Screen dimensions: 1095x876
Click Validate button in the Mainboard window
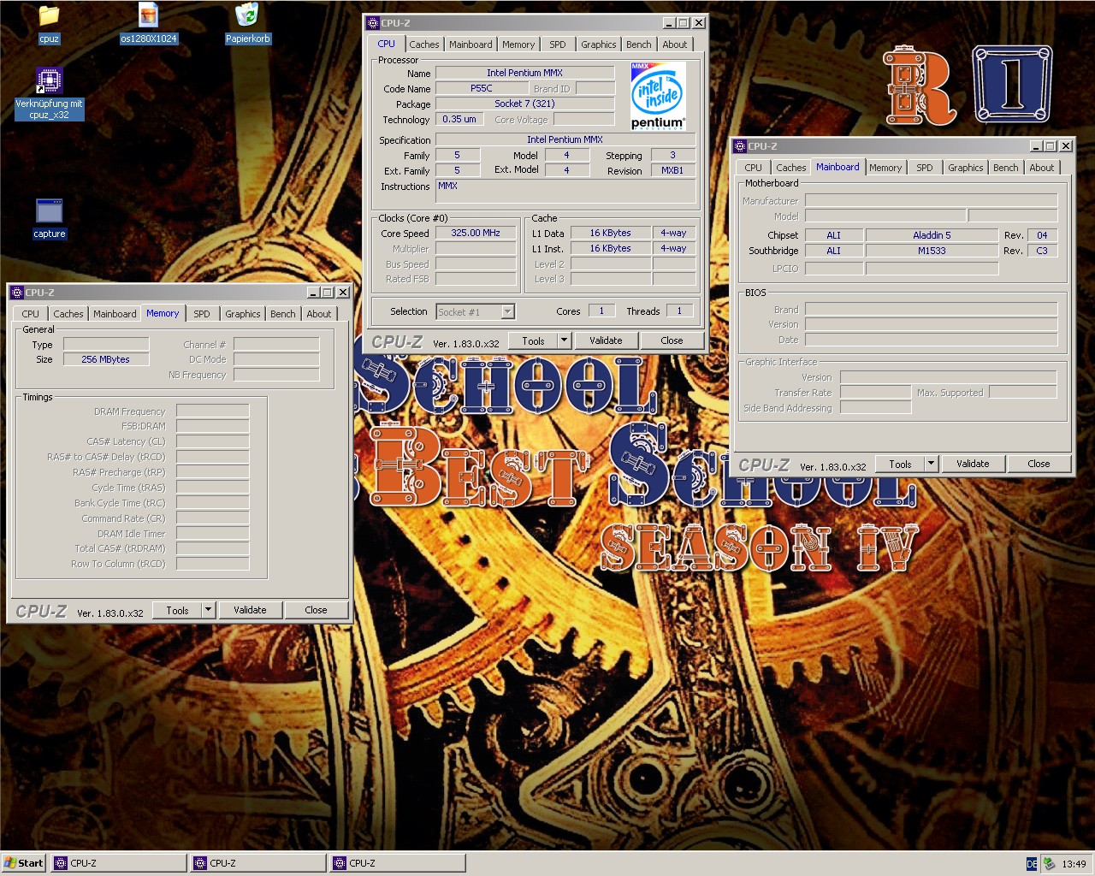coord(973,464)
